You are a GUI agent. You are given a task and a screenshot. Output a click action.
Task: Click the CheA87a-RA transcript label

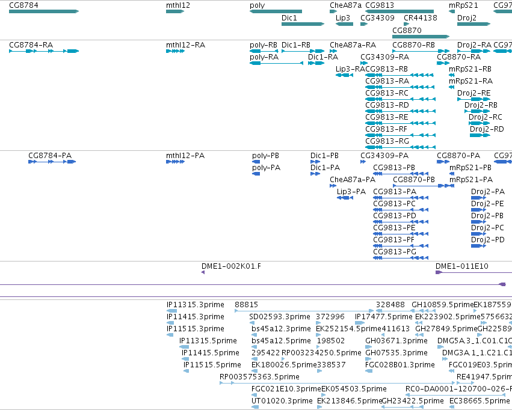click(353, 44)
